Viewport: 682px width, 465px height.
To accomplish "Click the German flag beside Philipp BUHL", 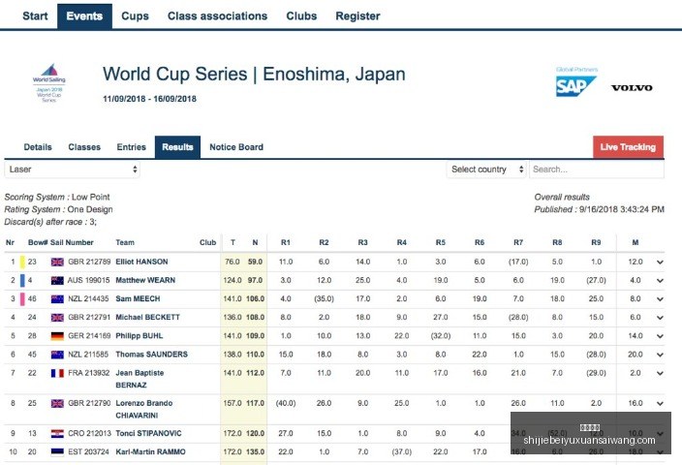I will click(x=57, y=336).
